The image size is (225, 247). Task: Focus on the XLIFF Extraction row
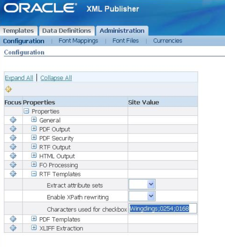click(x=13, y=228)
